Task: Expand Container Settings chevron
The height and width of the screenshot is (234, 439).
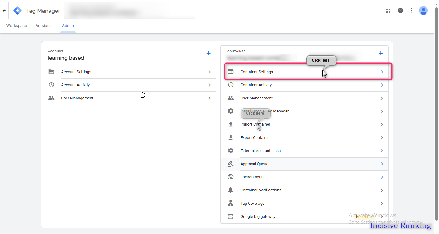Action: coord(382,72)
